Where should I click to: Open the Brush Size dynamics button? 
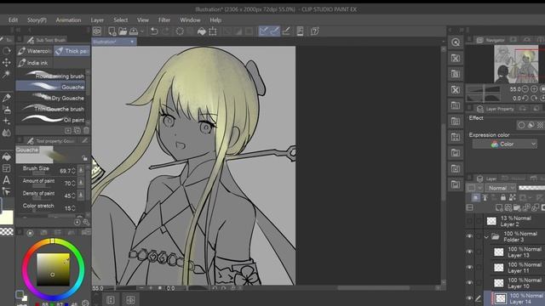coord(81,170)
